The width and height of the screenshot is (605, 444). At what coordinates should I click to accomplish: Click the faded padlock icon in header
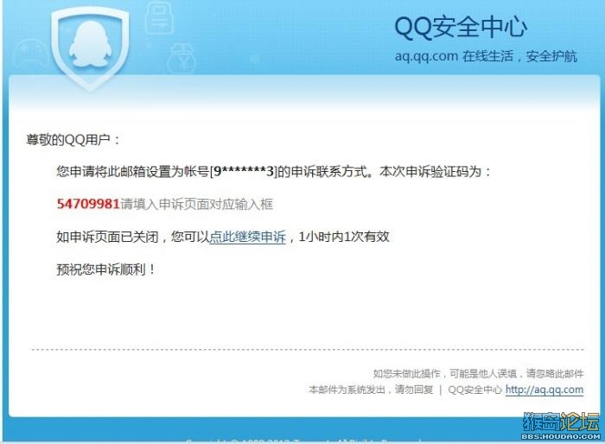159,20
